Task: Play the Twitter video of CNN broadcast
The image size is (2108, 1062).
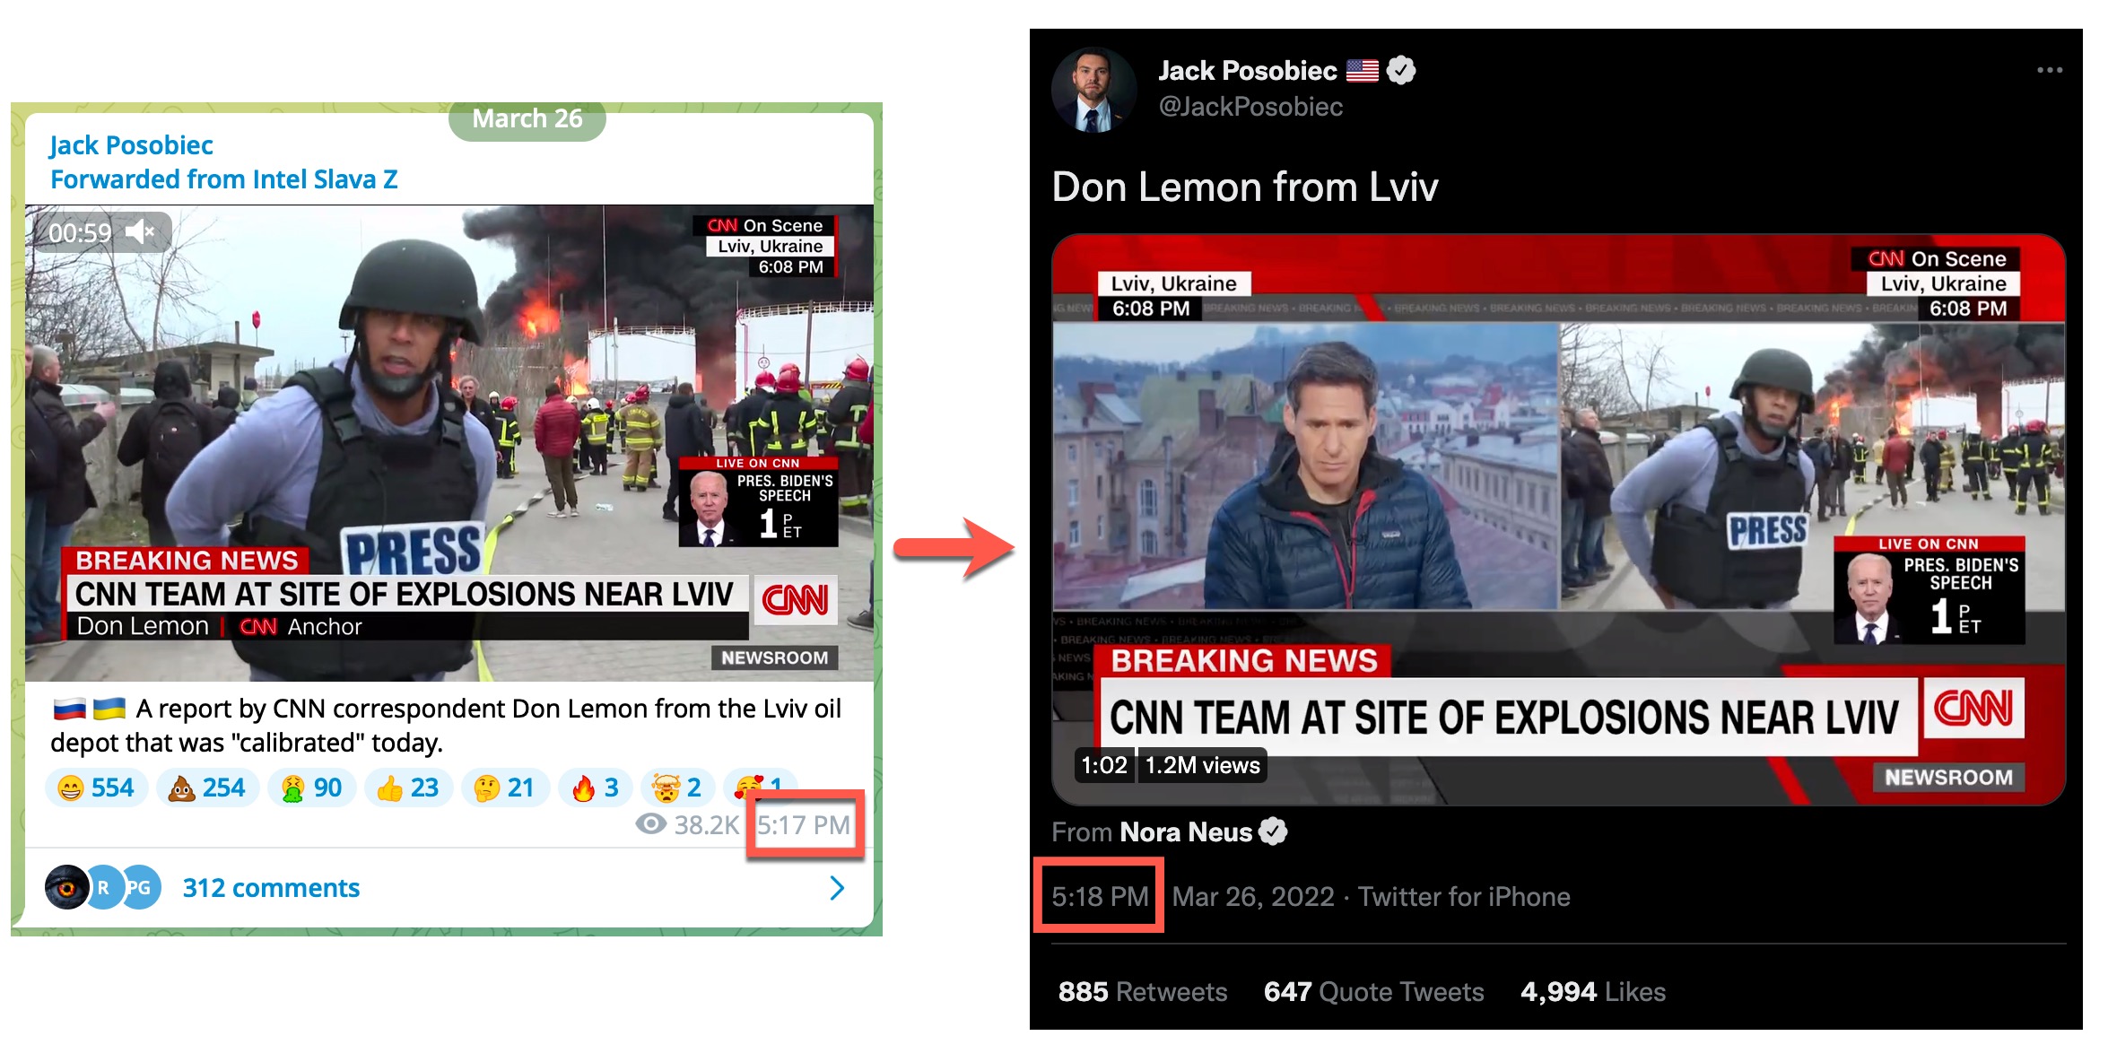Action: point(1558,520)
